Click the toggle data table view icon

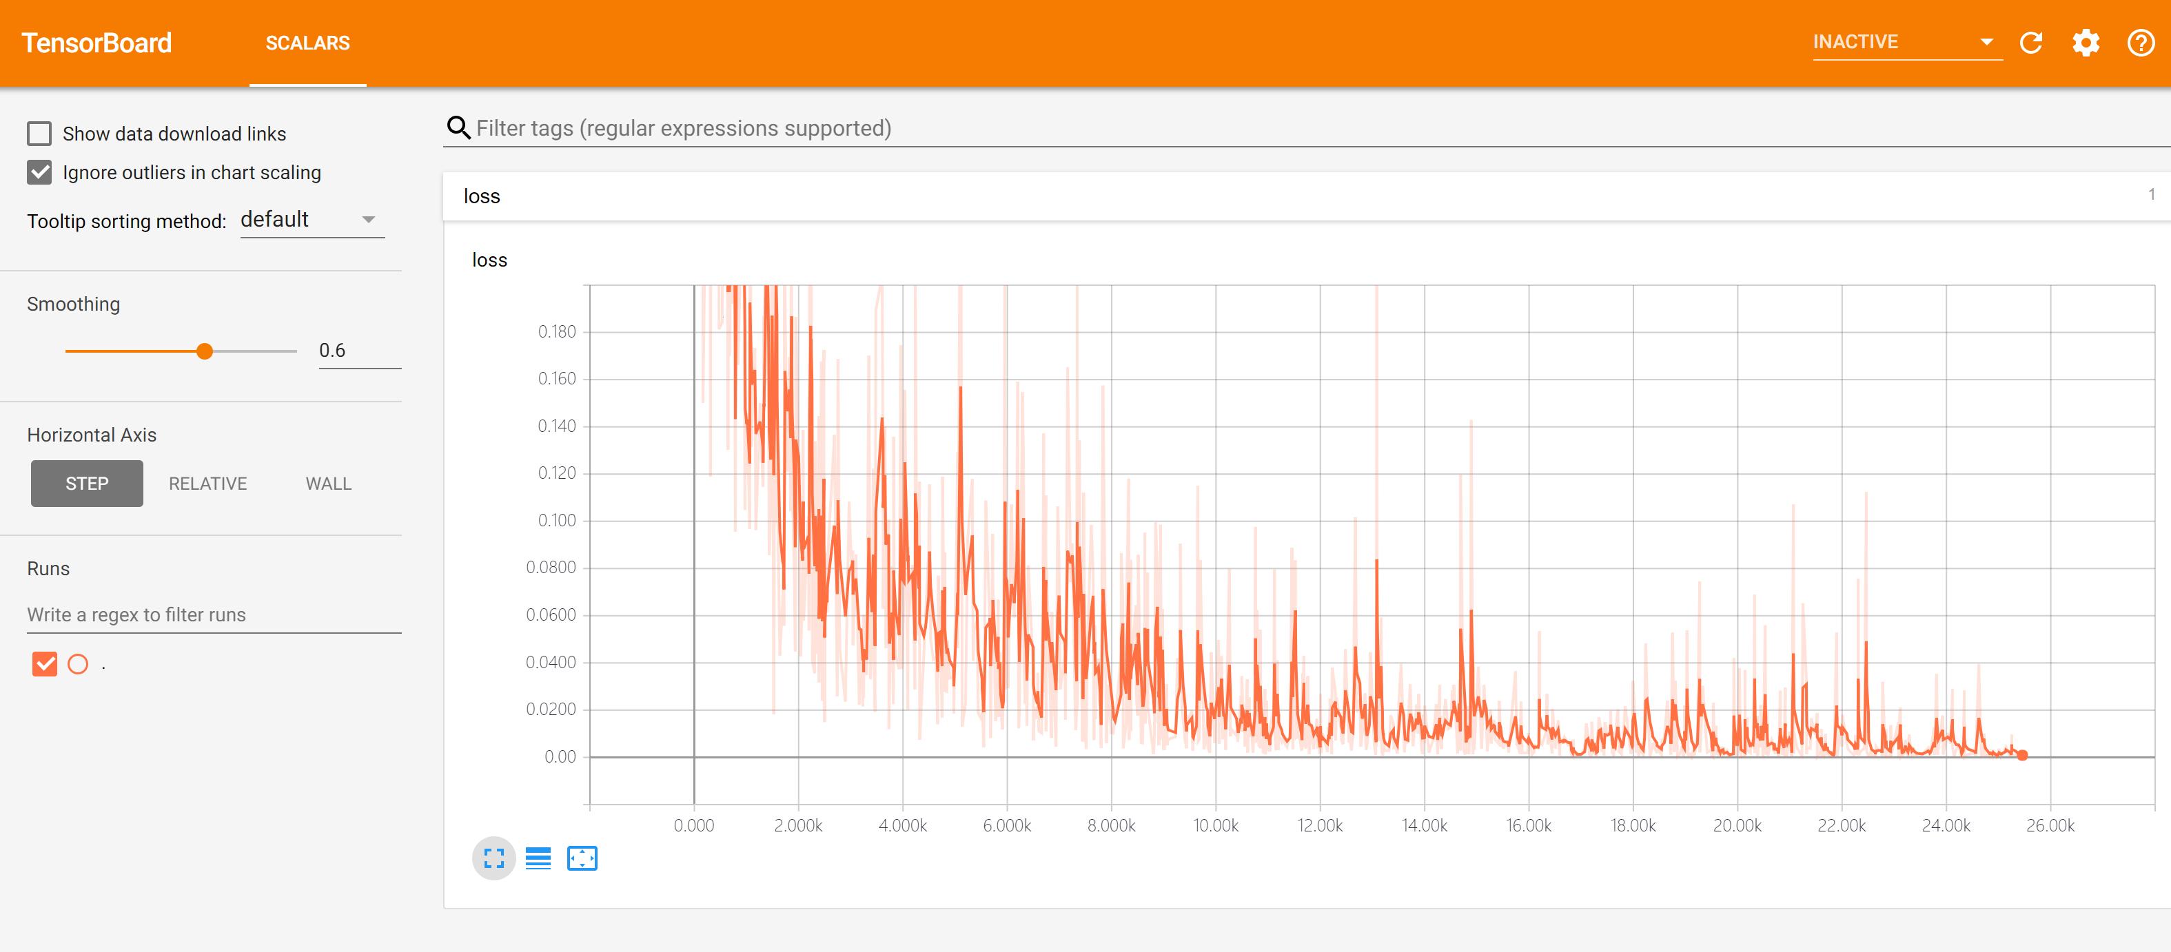[537, 858]
